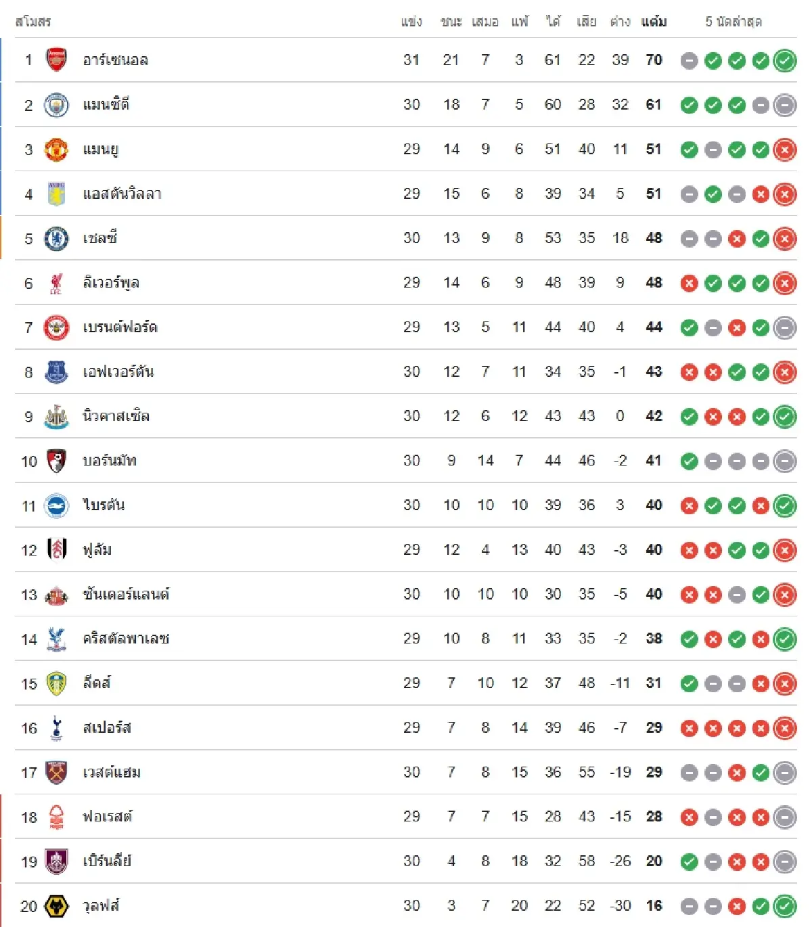Click Arsenal's latest ringed win icon
Viewport: 812px width, 927px height.
tap(784, 61)
